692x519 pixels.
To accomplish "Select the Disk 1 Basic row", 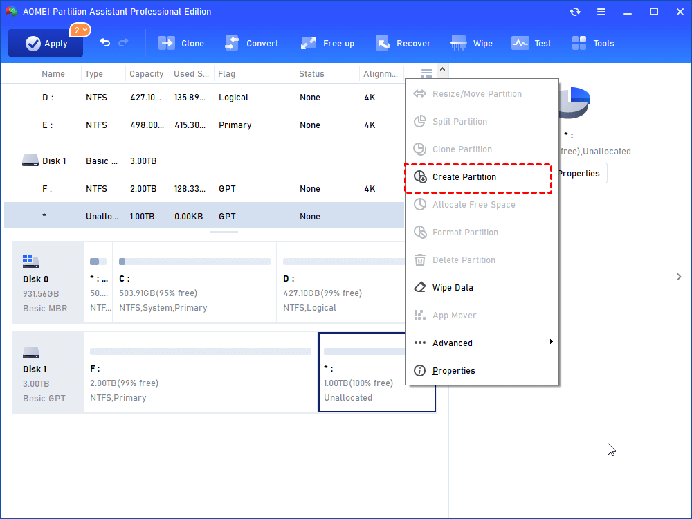I will (x=204, y=161).
